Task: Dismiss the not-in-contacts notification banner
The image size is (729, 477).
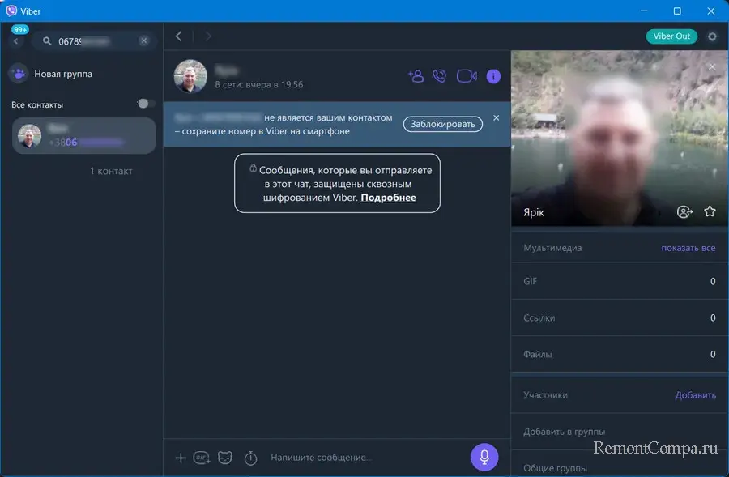Action: [497, 118]
